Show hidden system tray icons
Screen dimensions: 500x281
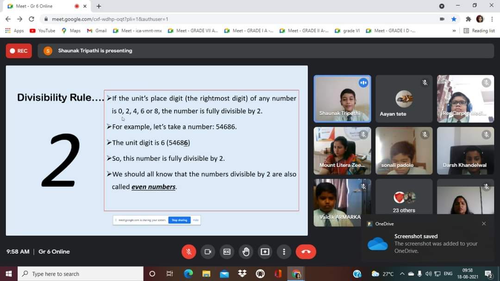tap(402, 274)
